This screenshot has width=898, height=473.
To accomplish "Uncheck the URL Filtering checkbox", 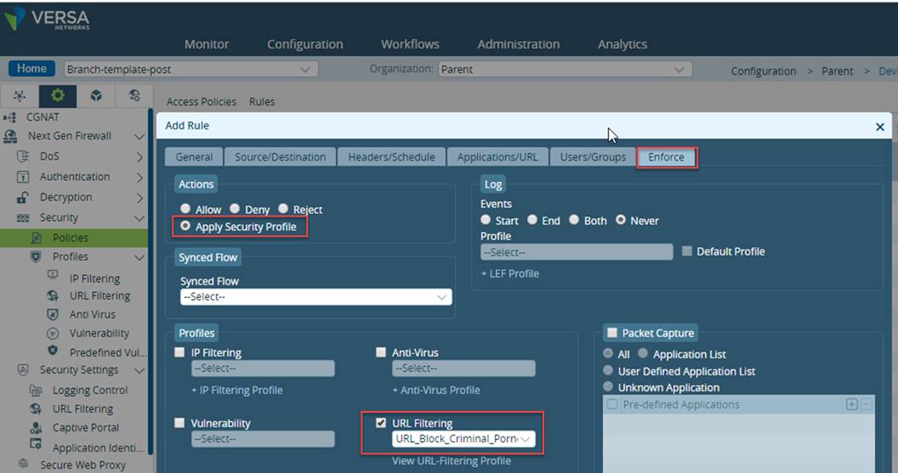I will click(381, 423).
